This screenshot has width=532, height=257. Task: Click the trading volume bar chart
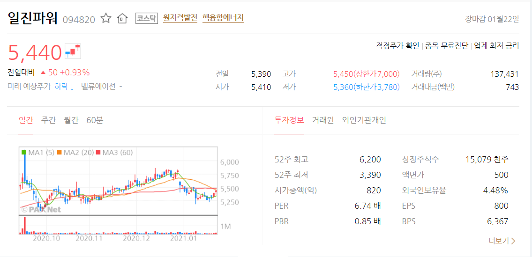[x=118, y=225]
